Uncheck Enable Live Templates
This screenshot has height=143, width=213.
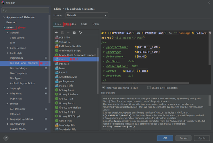tap(149, 88)
